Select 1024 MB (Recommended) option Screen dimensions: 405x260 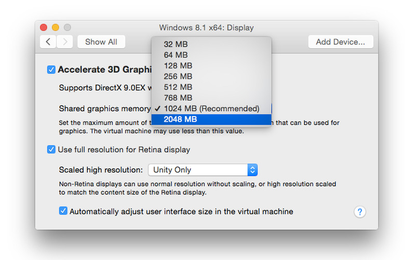(211, 108)
